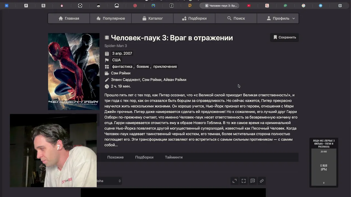The height and width of the screenshot is (197, 351).
Task: Click the heading Человек-паук 3: Враг в отражении
Action: pos(172,38)
